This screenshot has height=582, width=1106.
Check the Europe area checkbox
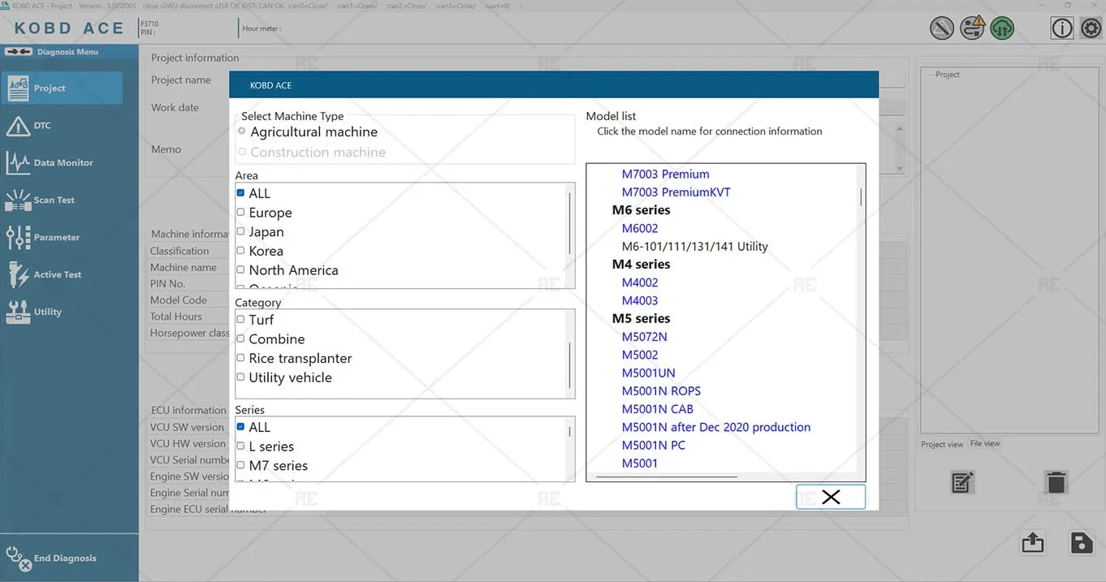(x=240, y=212)
